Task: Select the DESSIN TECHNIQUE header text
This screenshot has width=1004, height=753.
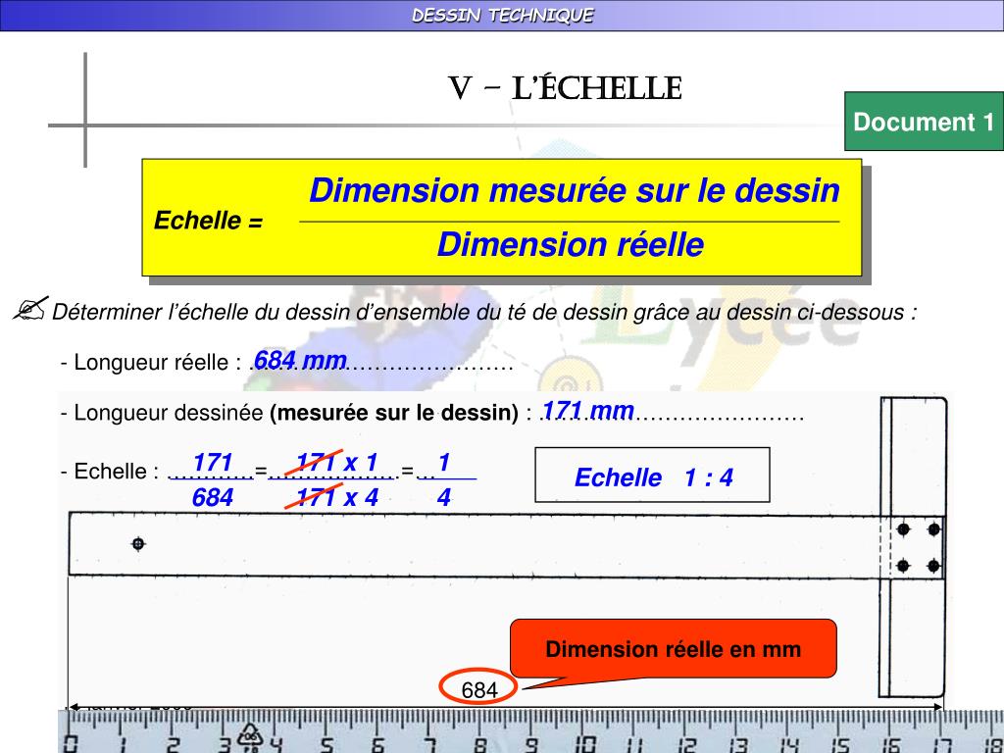Action: [502, 16]
